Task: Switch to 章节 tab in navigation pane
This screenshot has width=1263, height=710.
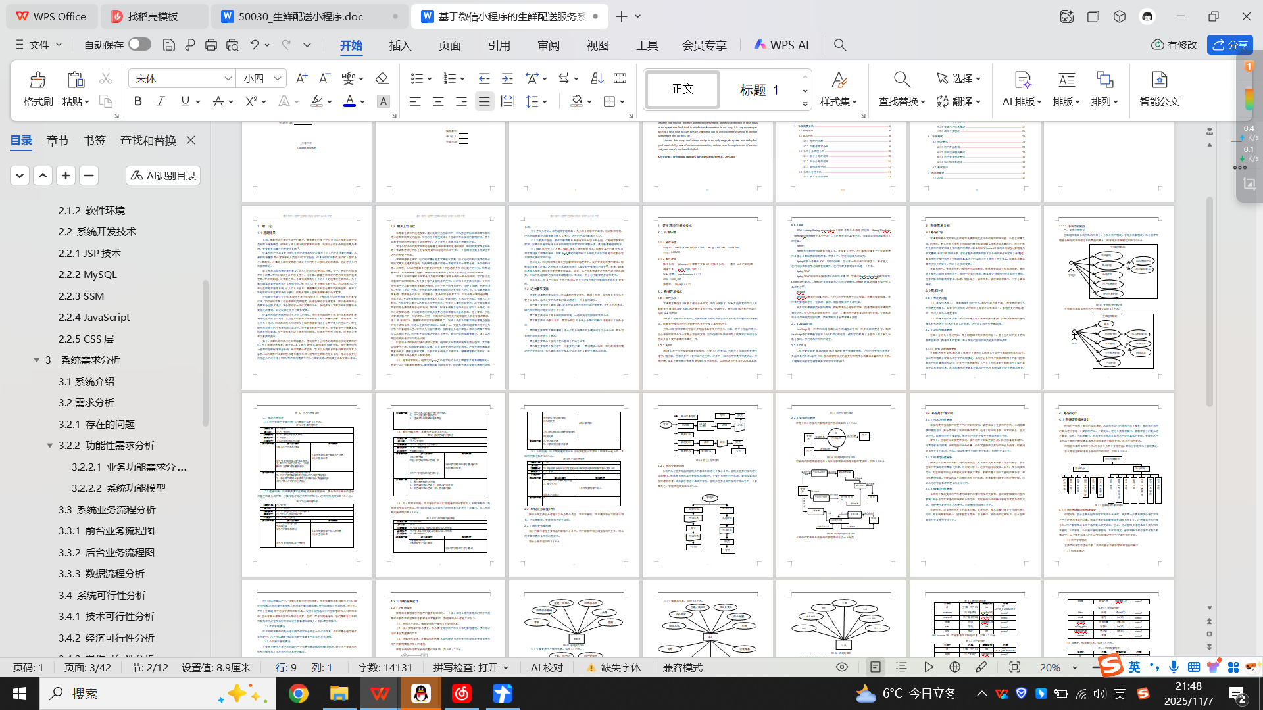Action: 57,140
